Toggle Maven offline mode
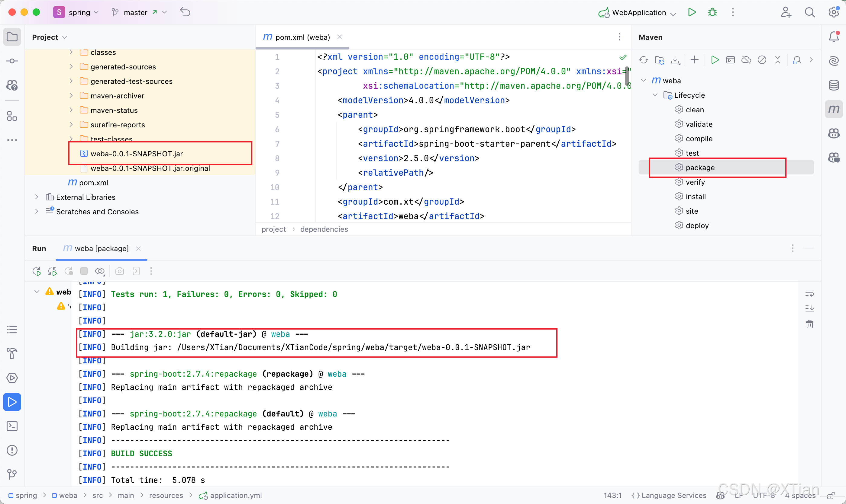 [x=746, y=60]
